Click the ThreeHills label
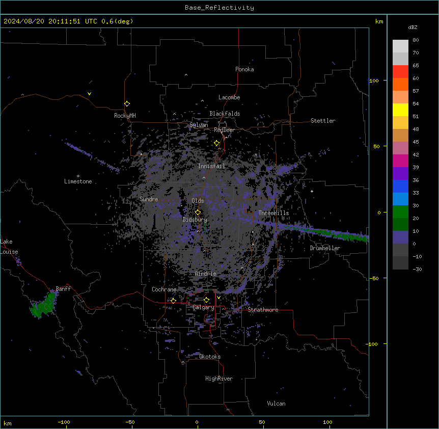This screenshot has height=429, width=439. click(x=273, y=213)
